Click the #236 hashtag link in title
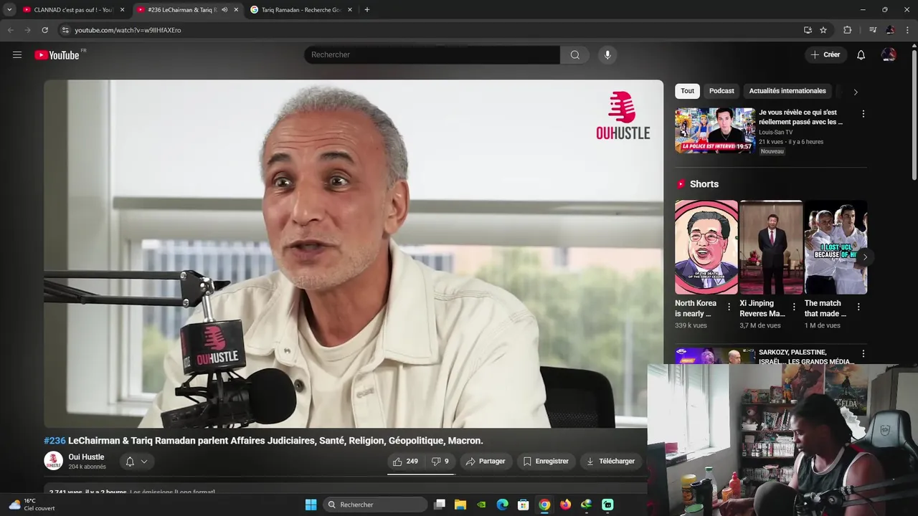Image resolution: width=918 pixels, height=516 pixels. pos(55,441)
